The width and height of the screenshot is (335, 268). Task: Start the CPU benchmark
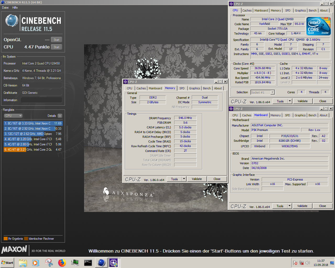[56, 47]
